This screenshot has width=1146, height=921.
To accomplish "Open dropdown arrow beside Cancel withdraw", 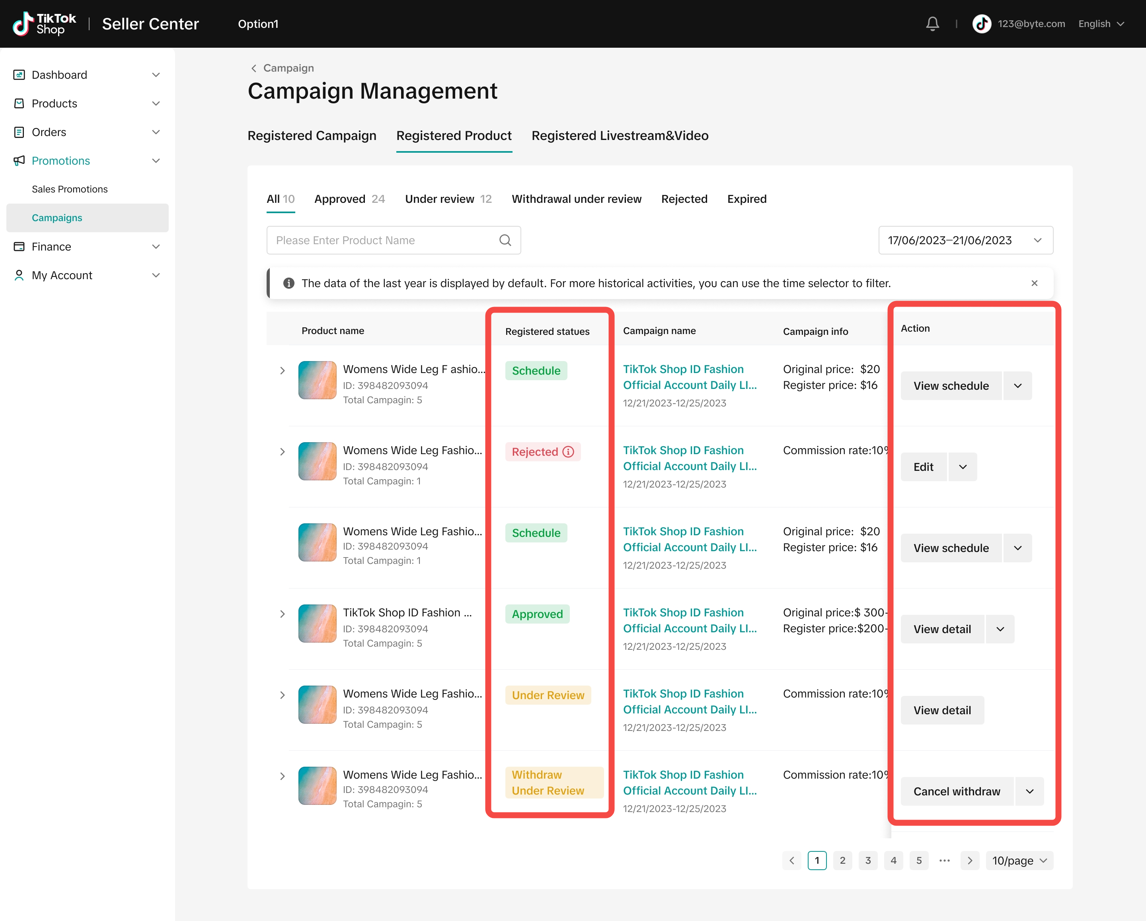I will click(x=1029, y=791).
